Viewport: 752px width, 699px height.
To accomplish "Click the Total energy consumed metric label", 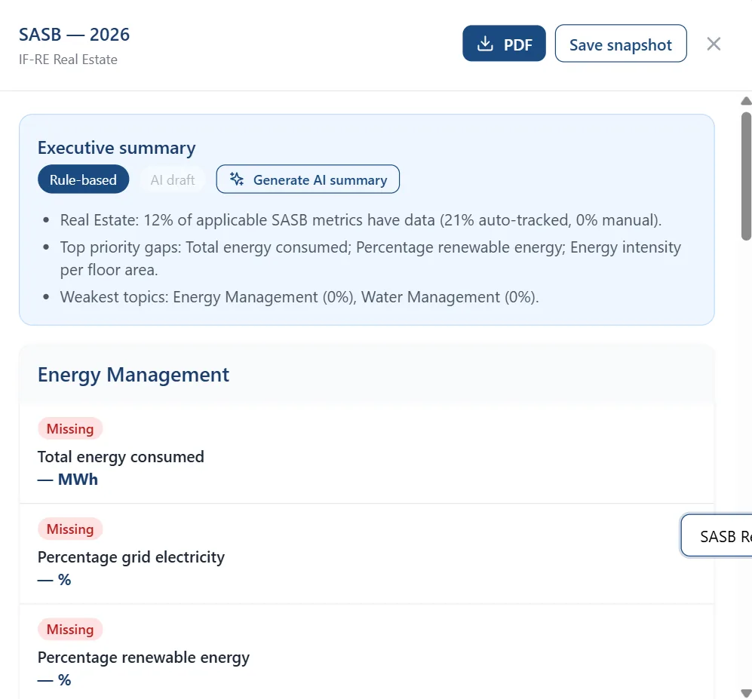I will click(x=121, y=457).
